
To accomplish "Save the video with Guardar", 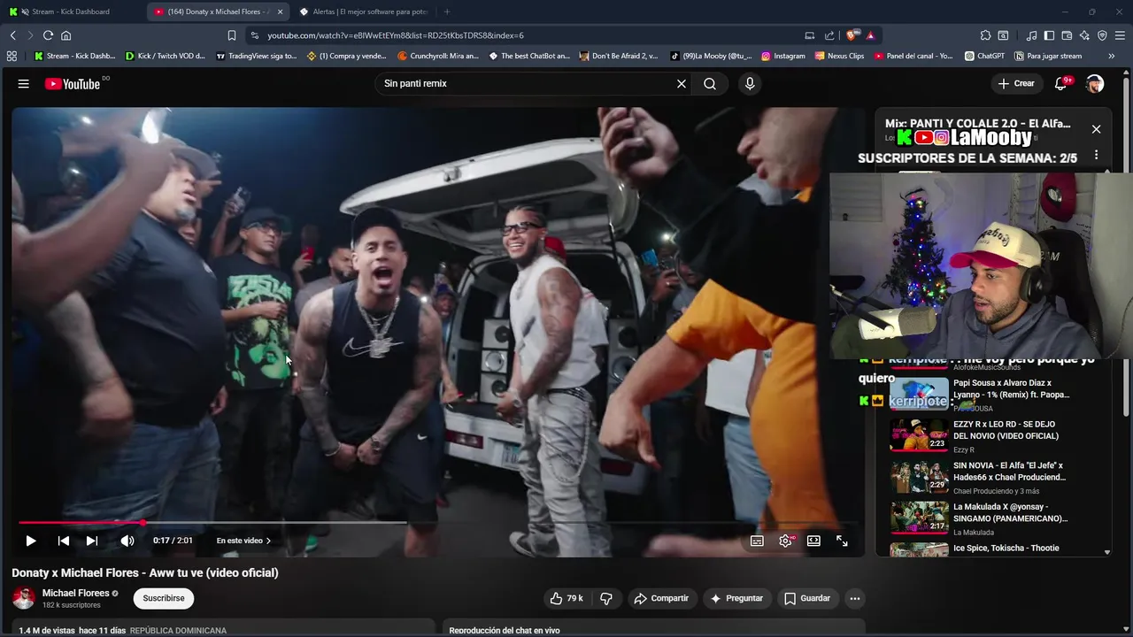I will pos(807,598).
